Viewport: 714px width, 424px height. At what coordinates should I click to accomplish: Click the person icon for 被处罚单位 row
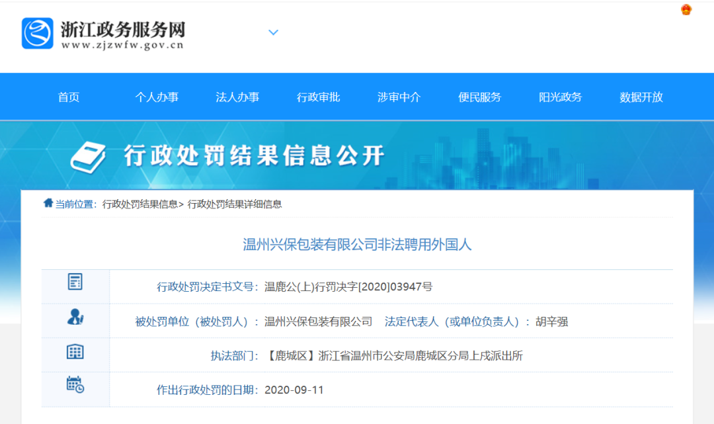75,318
